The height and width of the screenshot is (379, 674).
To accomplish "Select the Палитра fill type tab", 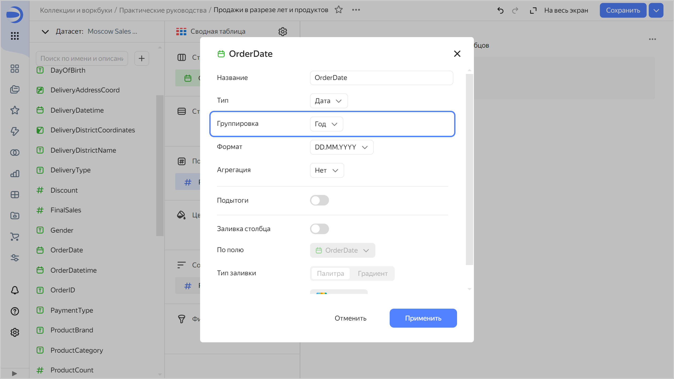I will [330, 273].
